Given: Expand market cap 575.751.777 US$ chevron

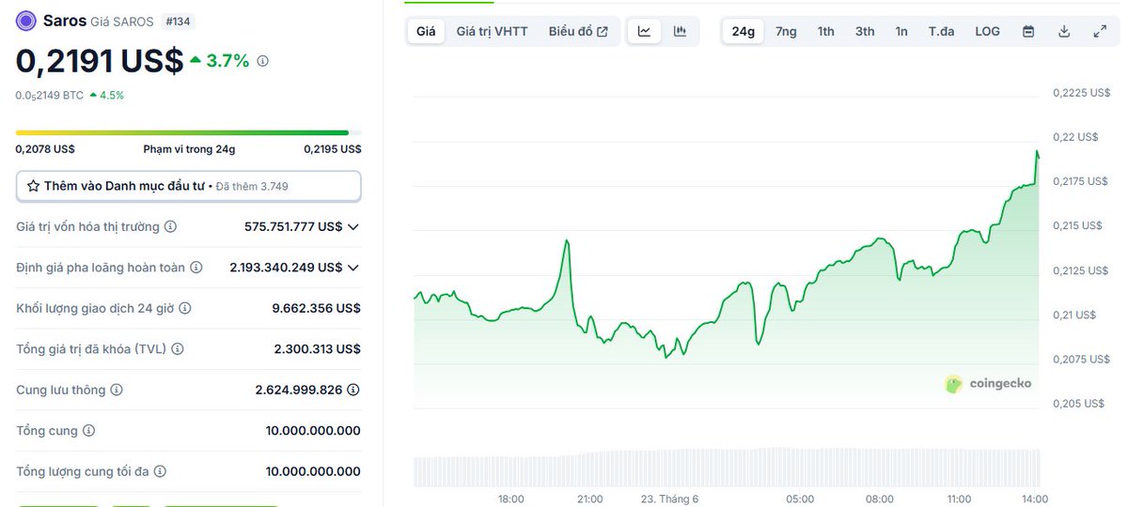Looking at the screenshot, I should pyautogui.click(x=353, y=227).
